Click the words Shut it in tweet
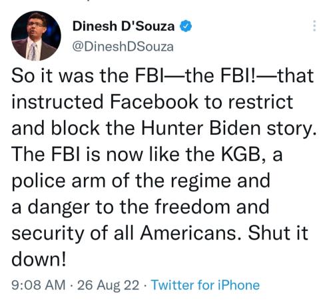Image resolution: width=333 pixels, height=301 pixels. click(278, 233)
